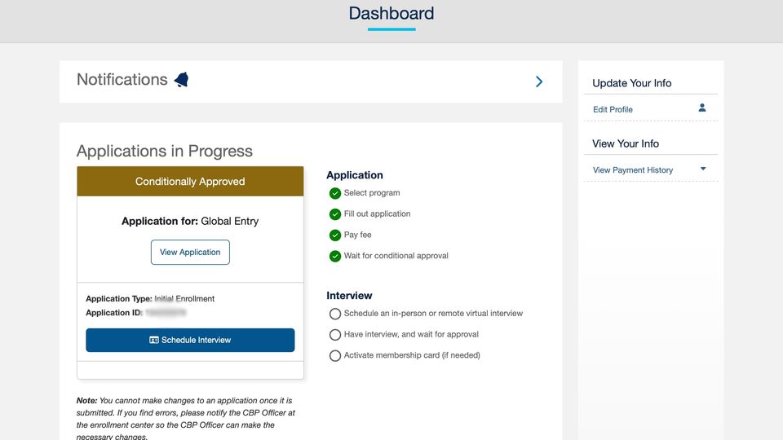This screenshot has height=440, width=783.
Task: Click the 'Application for: Global Entry' text
Action: coord(190,221)
